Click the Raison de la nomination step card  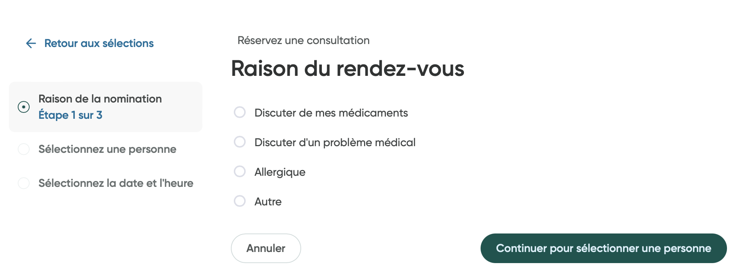[106, 107]
